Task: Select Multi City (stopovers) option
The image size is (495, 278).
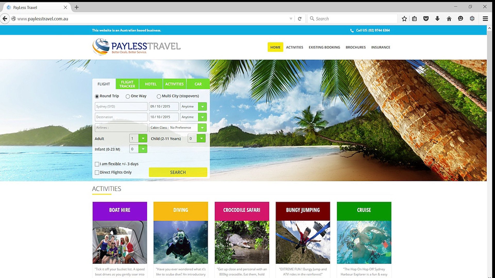Action: [159, 96]
